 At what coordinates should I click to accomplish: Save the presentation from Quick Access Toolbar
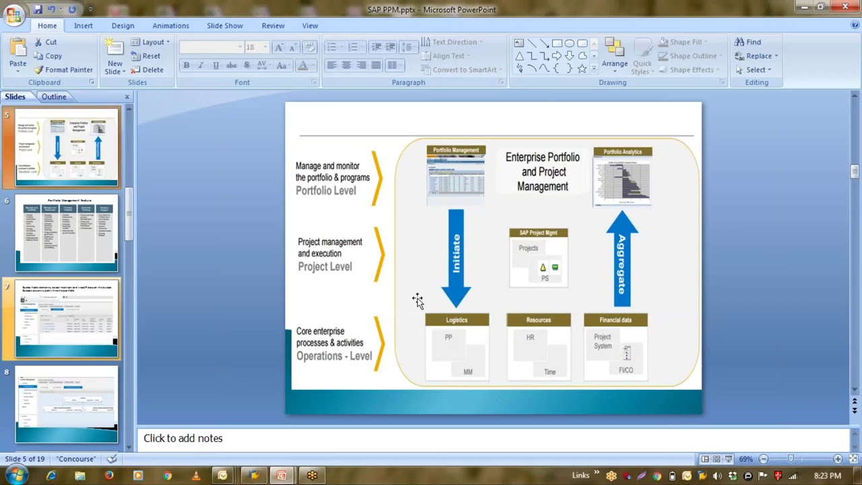click(x=38, y=9)
